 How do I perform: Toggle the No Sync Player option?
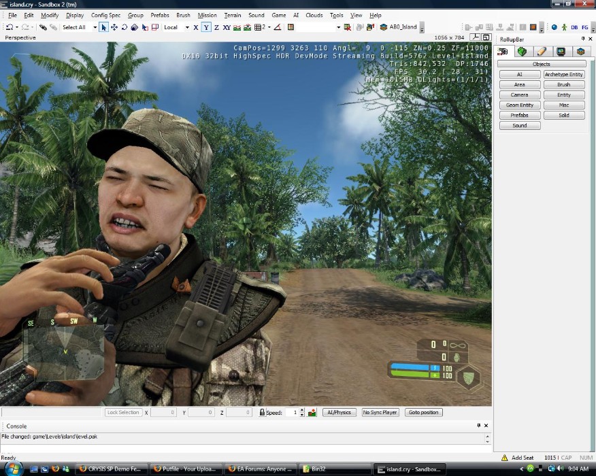coord(380,412)
